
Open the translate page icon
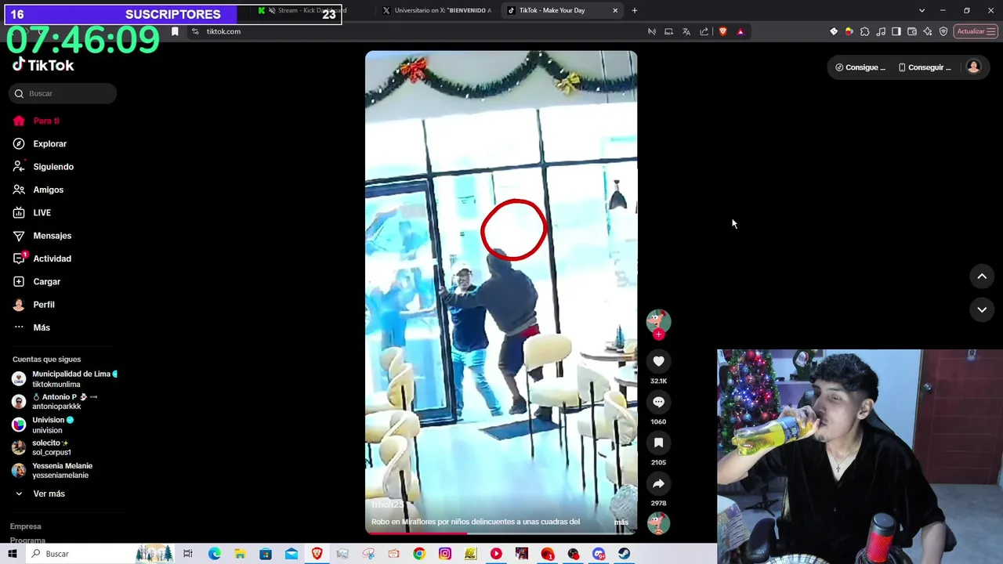coord(686,31)
